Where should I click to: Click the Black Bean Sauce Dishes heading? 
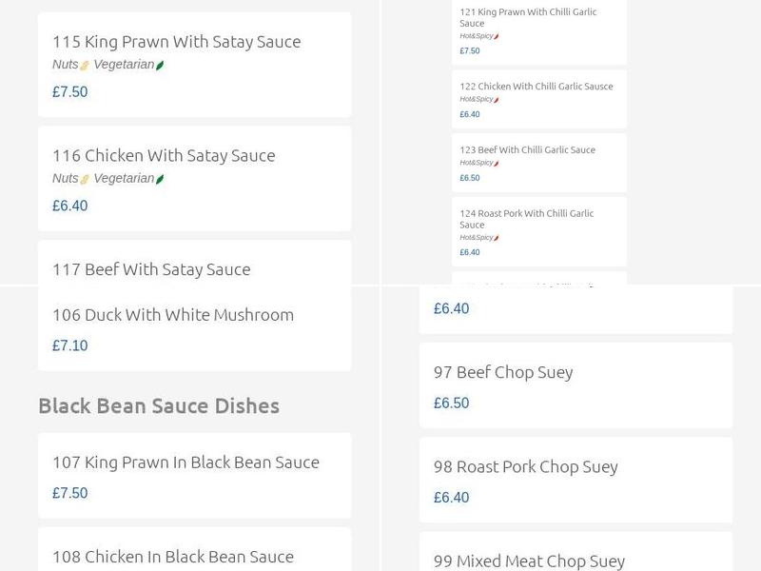coord(159,405)
